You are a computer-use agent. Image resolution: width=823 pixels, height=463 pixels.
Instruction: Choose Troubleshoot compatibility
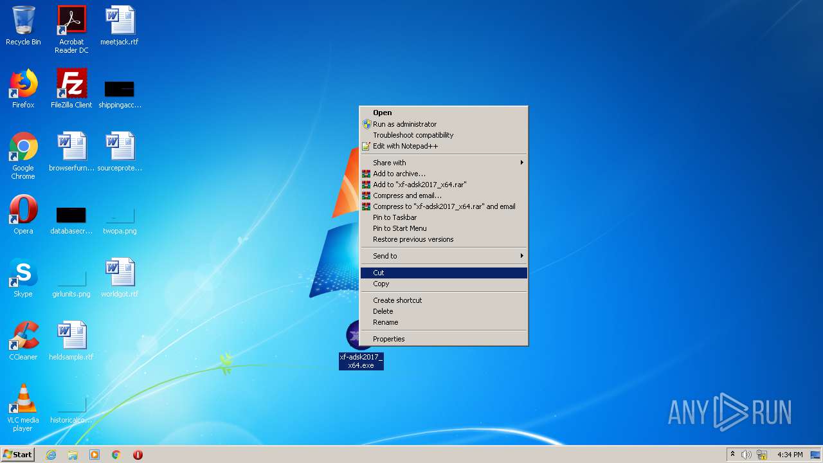[x=444, y=135]
